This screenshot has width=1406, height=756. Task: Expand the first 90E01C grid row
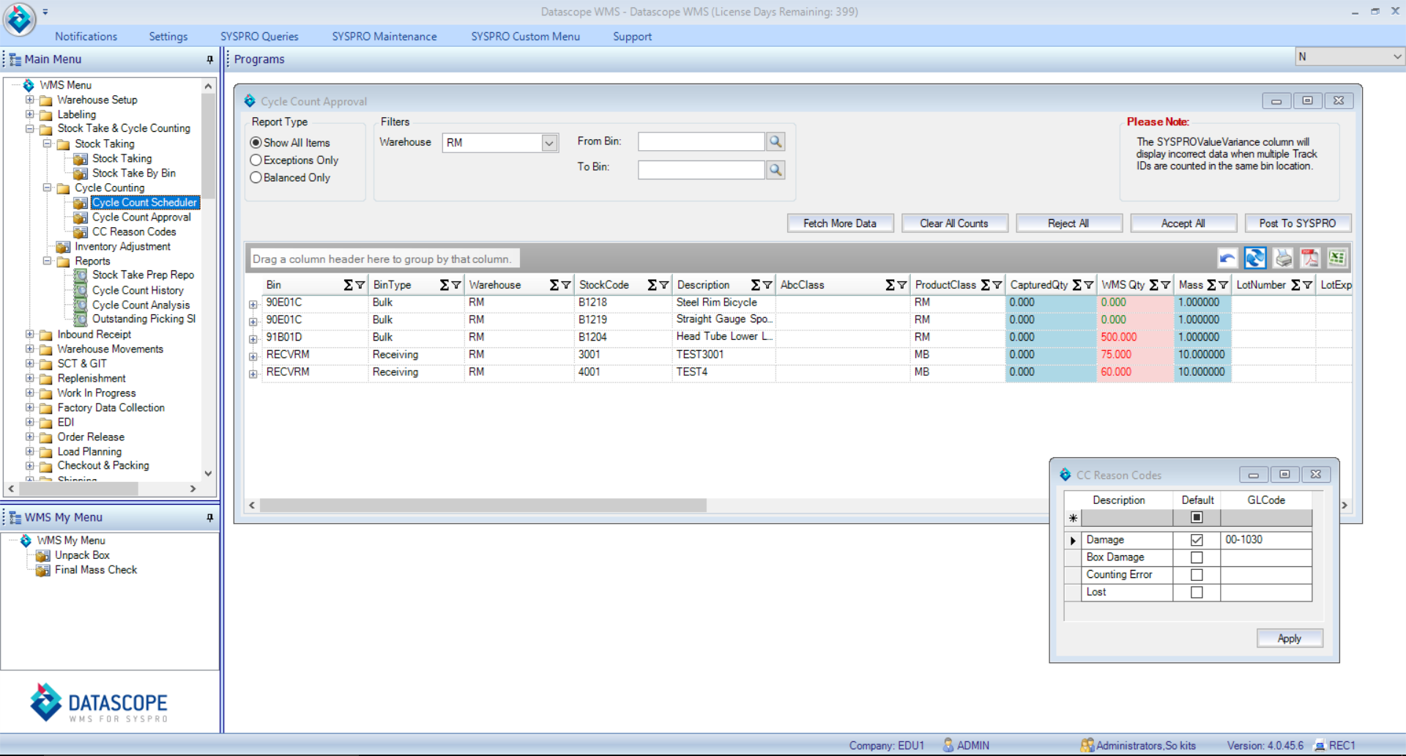click(253, 305)
